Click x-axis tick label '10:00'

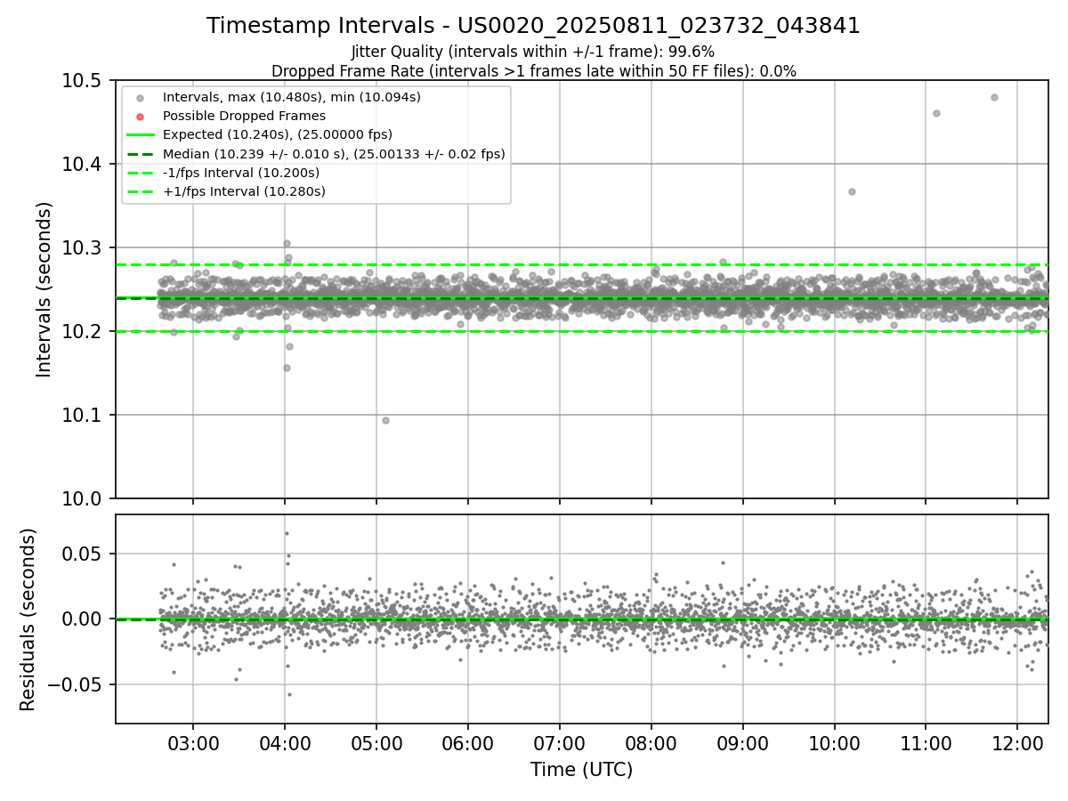coord(835,742)
